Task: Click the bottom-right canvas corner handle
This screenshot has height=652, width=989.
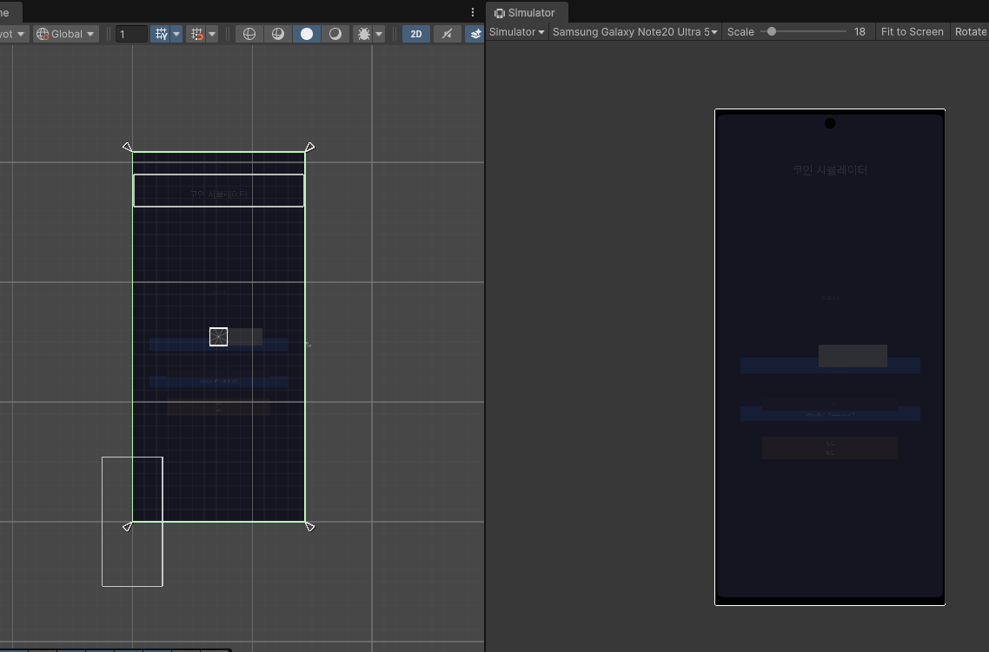Action: (309, 527)
